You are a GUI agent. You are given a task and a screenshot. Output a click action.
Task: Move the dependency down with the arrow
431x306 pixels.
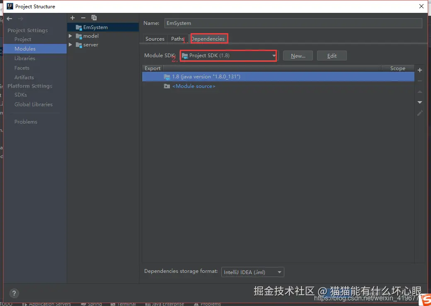420,102
